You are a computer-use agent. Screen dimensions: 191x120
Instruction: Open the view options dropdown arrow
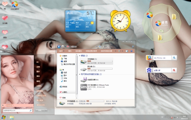coord(122,51)
